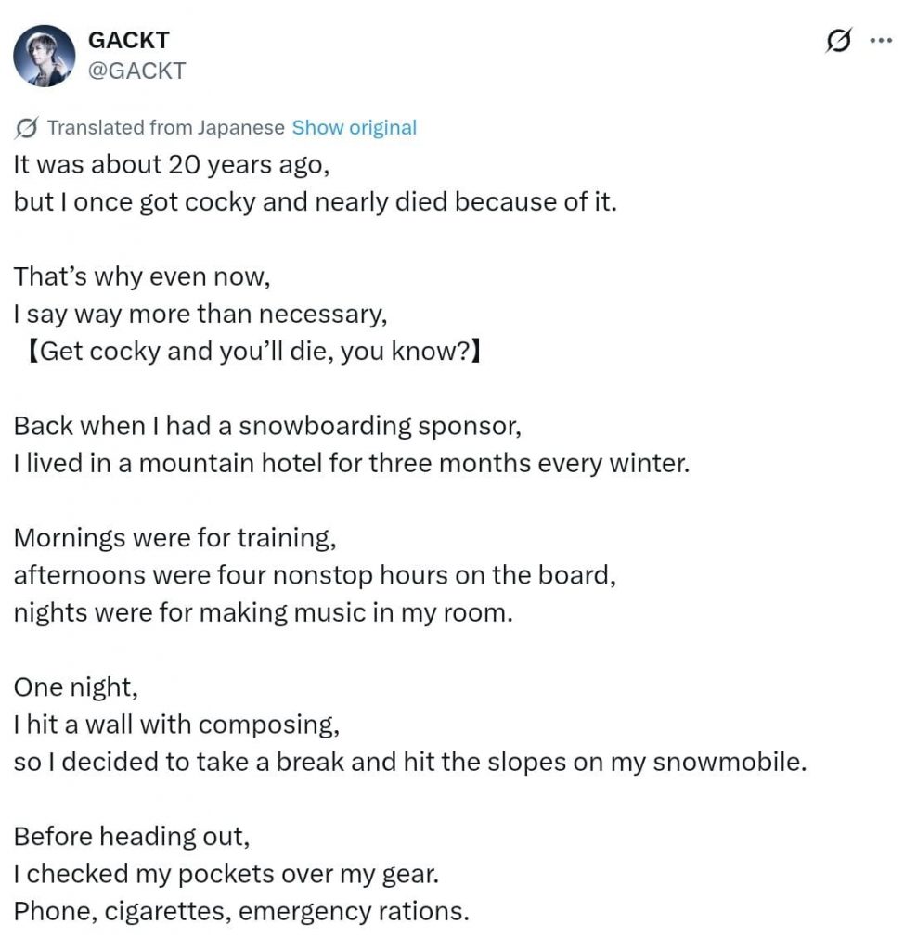This screenshot has height=950, width=904.
Task: Click GACKT's profile avatar picture
Action: point(45,56)
